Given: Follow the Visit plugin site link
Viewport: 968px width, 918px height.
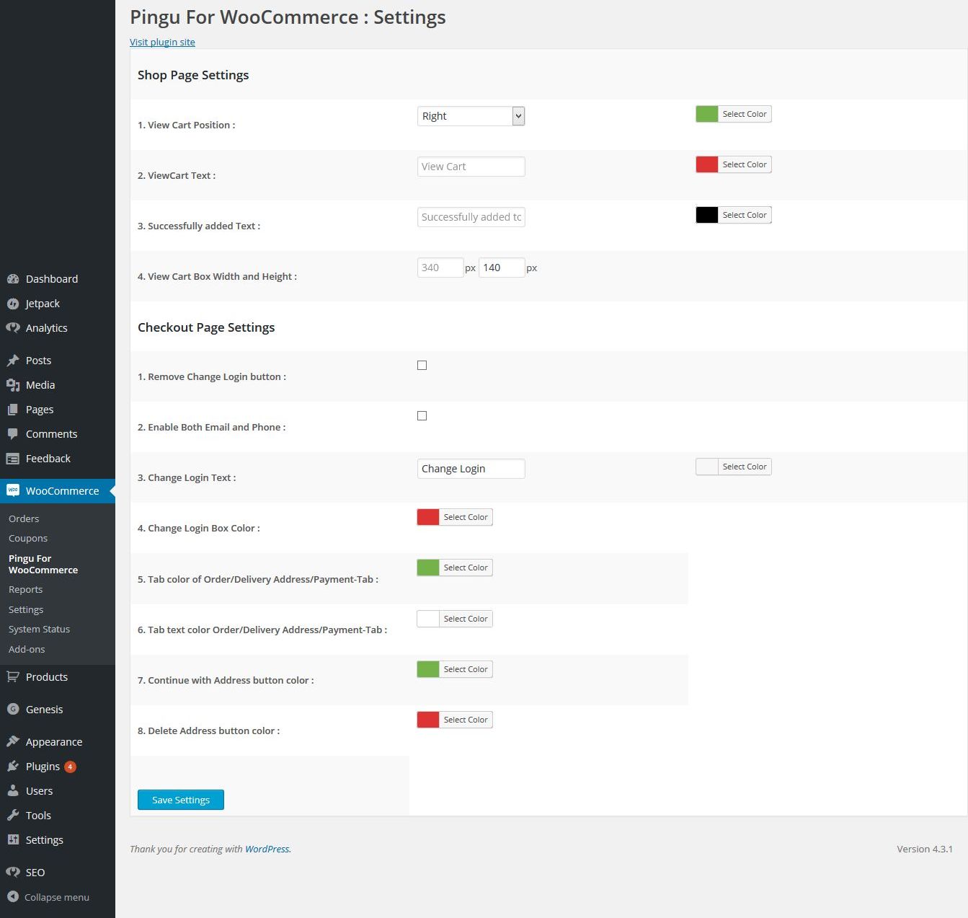Looking at the screenshot, I should tap(162, 42).
